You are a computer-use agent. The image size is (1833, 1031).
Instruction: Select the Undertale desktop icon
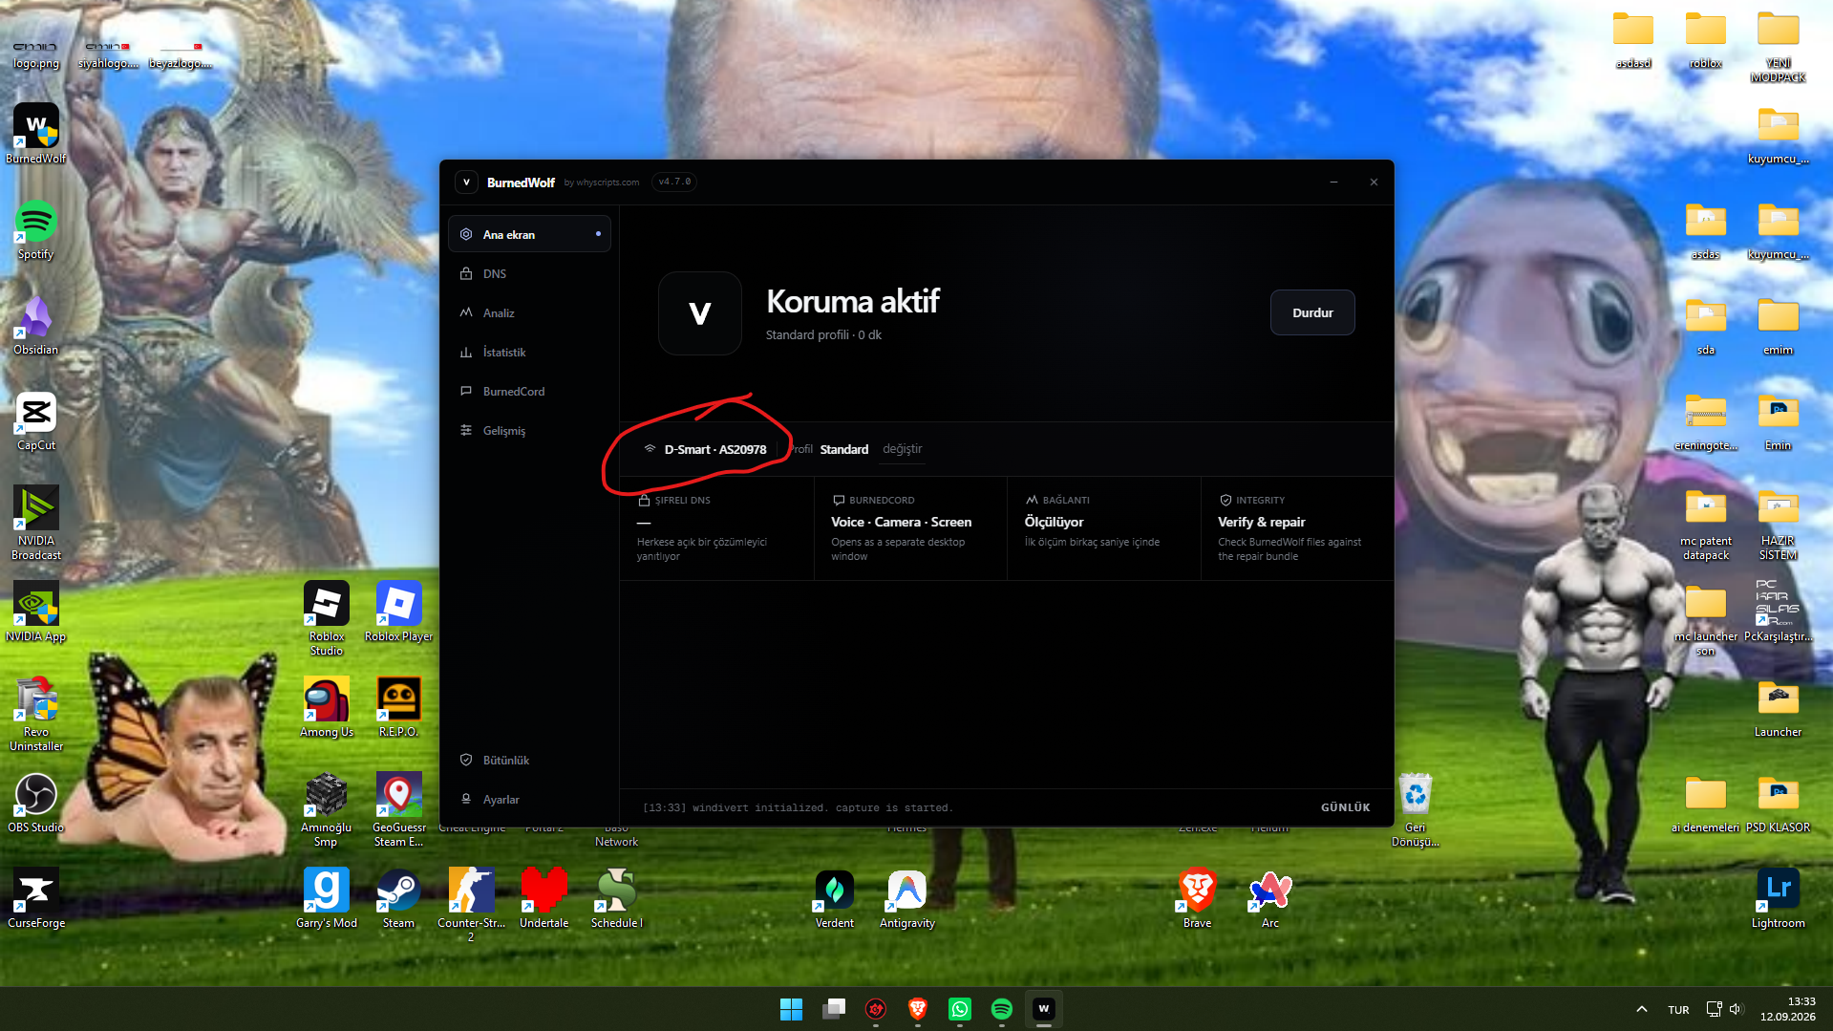click(544, 898)
